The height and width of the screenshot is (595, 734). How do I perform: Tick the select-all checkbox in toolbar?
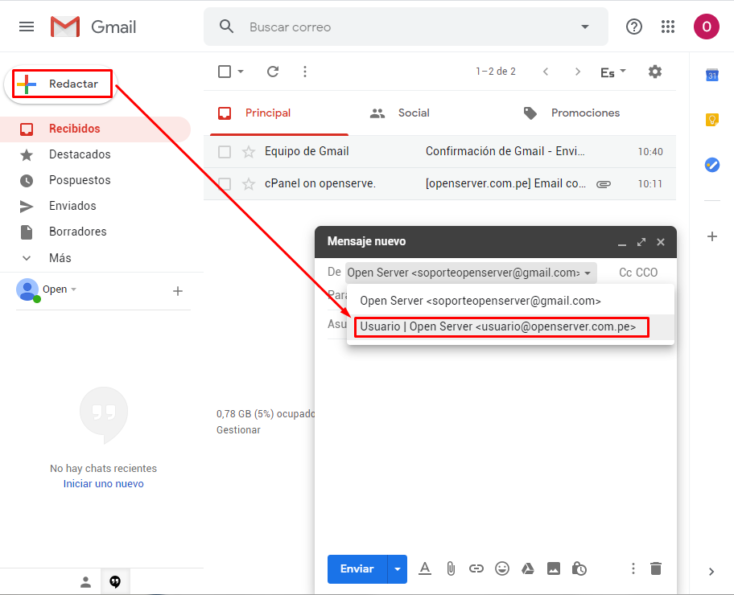click(225, 72)
